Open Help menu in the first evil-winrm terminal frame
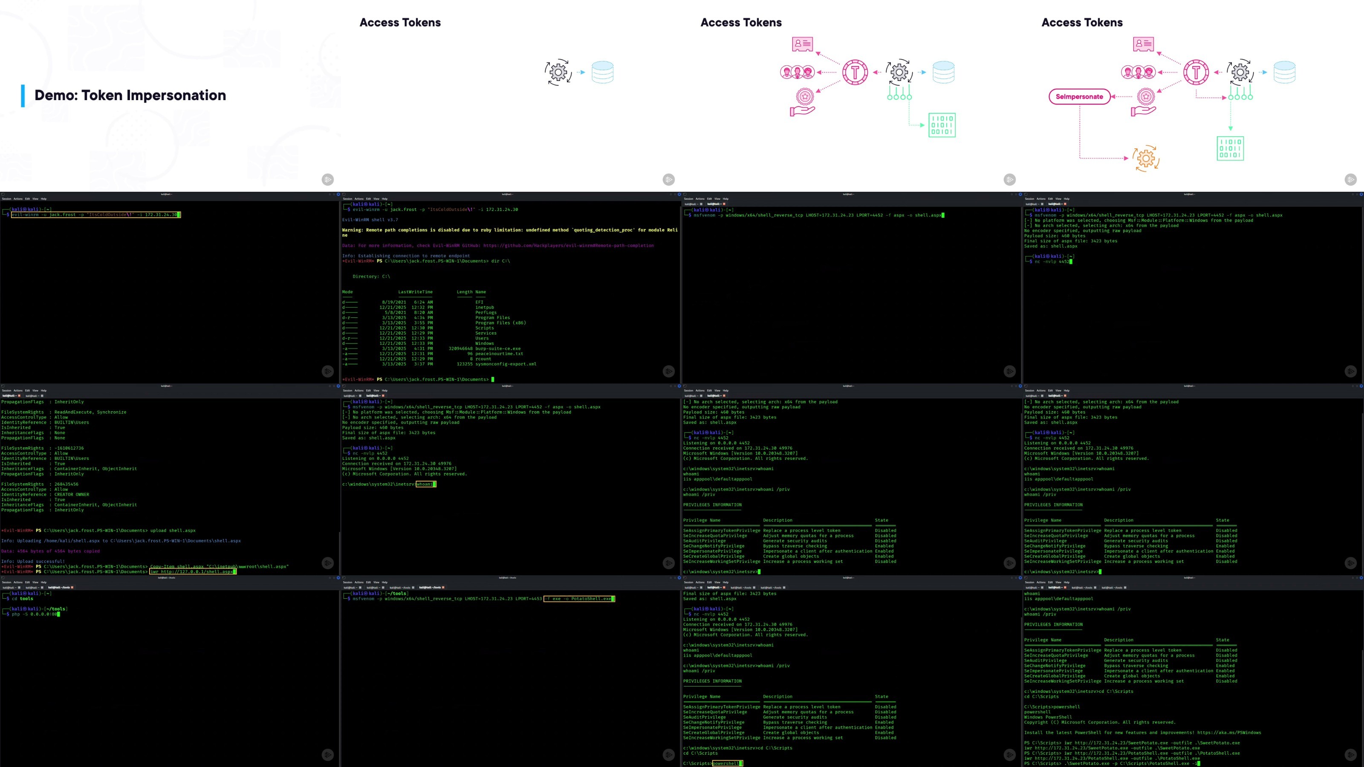The height and width of the screenshot is (767, 1364). pos(43,199)
